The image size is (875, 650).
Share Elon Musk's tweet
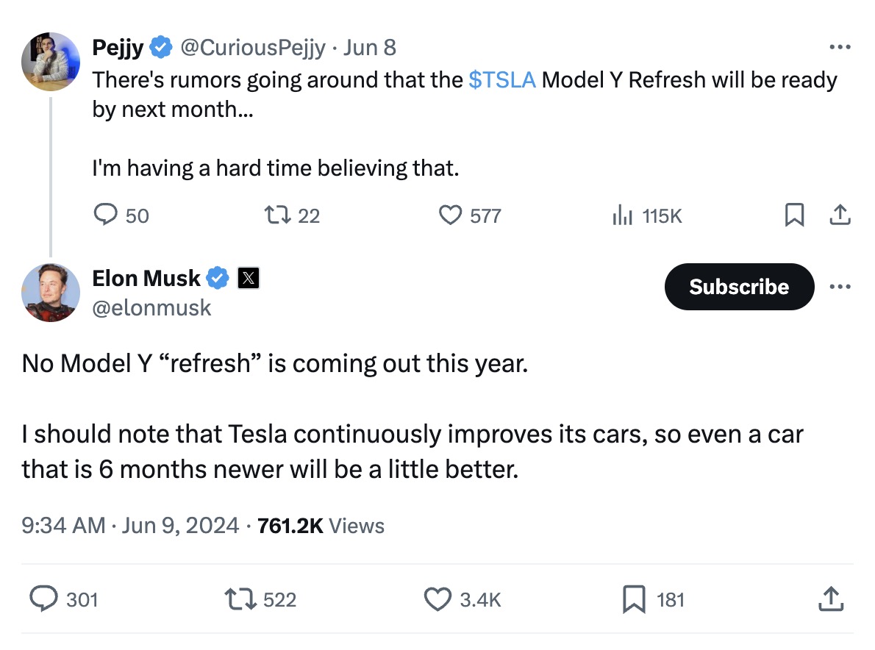point(831,599)
